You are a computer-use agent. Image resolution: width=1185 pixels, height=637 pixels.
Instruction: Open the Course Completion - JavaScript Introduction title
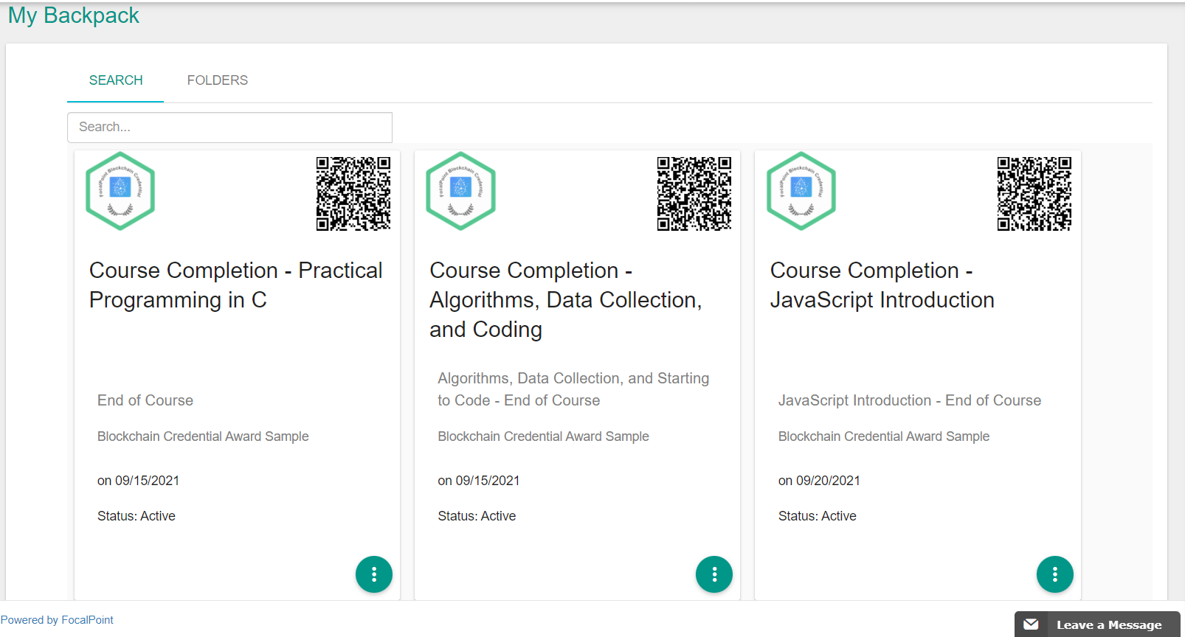882,285
